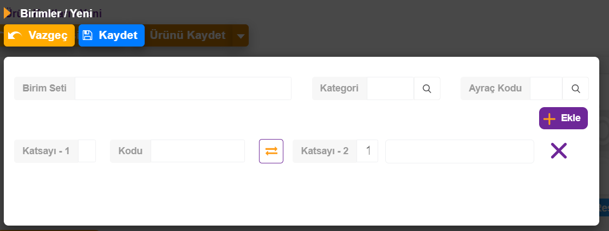Cancel with the Vazgeç button
Image resolution: width=609 pixels, height=231 pixels.
(x=39, y=35)
